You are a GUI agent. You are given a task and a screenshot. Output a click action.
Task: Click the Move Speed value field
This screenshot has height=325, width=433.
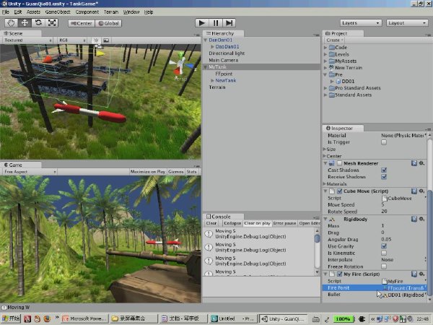point(403,205)
